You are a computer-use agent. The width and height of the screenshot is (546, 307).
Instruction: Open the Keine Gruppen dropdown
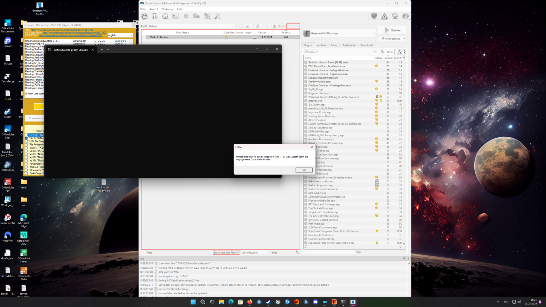(x=255, y=252)
